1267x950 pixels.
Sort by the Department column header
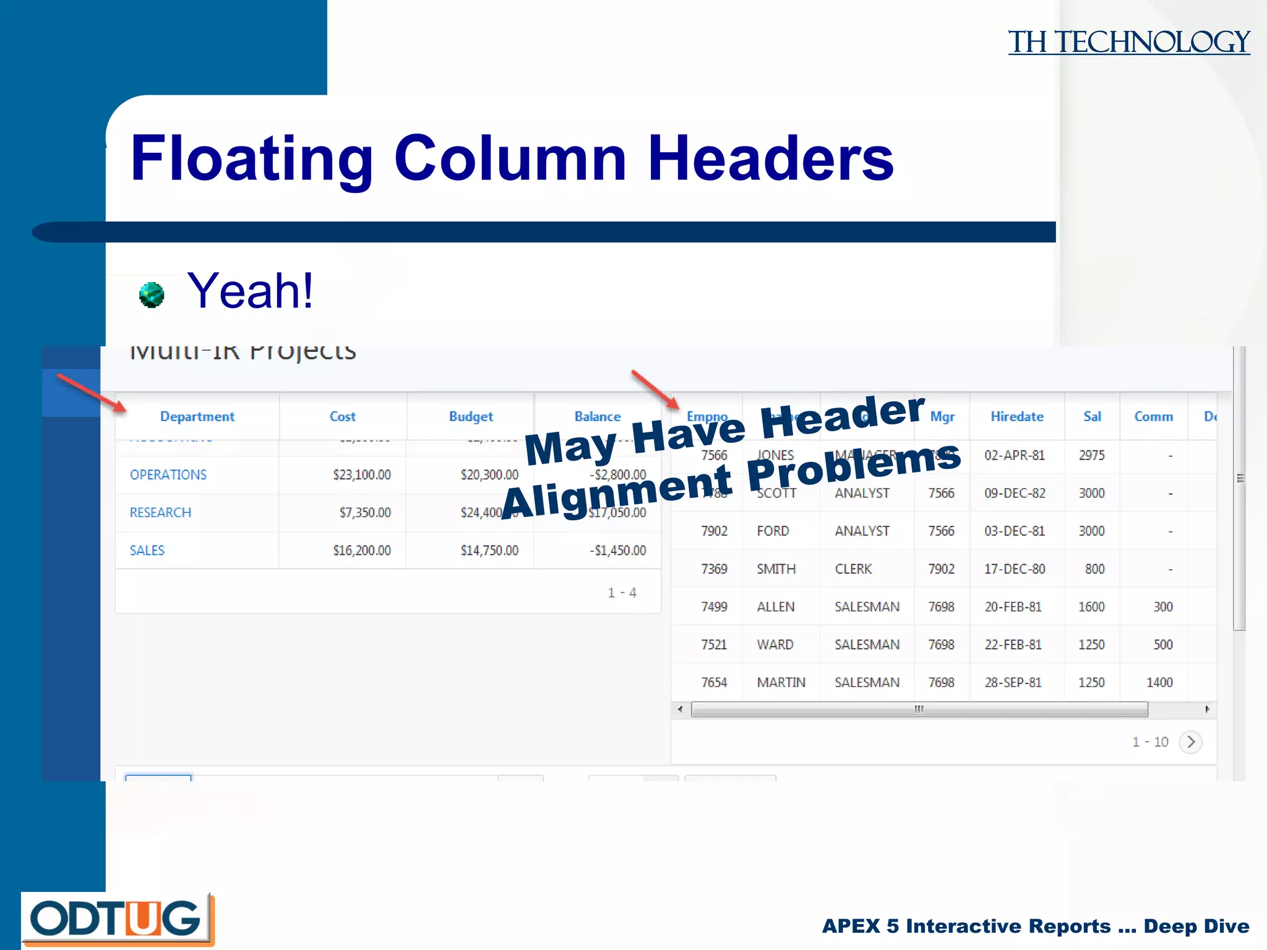coord(197,417)
